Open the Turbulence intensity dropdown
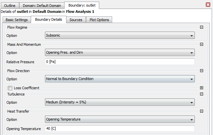Screen dimensions: 213x135 pos(119,102)
